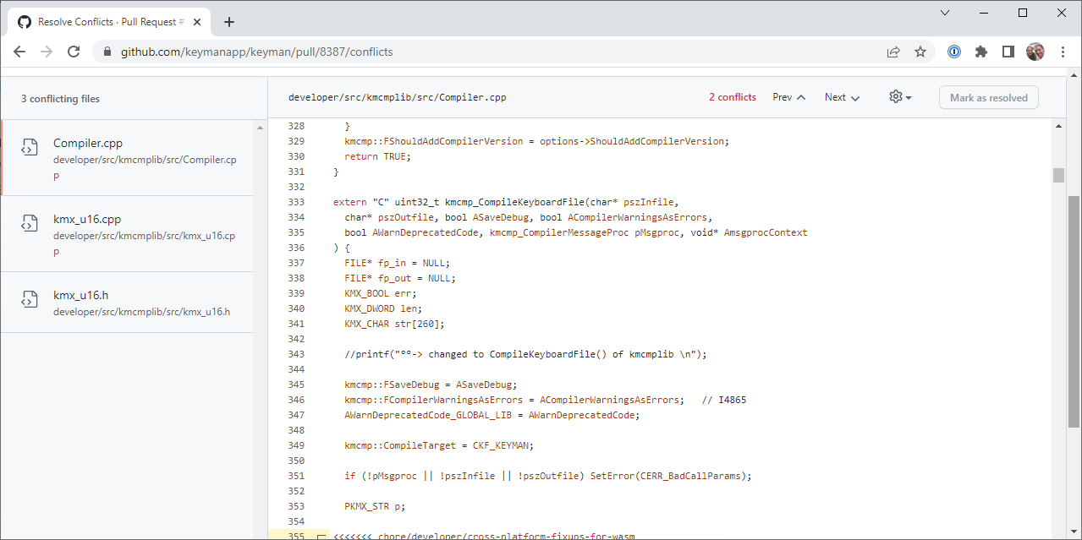Screen dimensions: 1082x540
Task: Open the 1Password extension
Action: pyautogui.click(x=954, y=52)
